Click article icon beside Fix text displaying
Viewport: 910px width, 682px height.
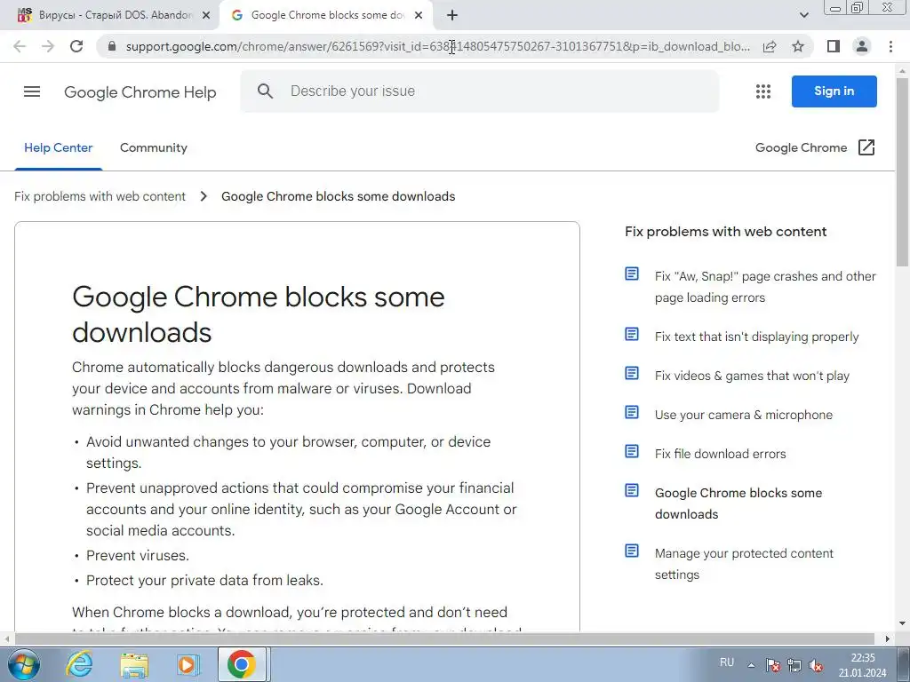tap(632, 334)
